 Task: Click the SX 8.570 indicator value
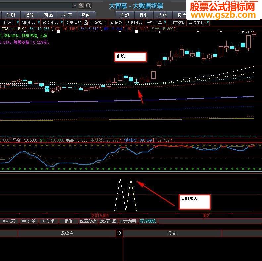(x=91, y=29)
